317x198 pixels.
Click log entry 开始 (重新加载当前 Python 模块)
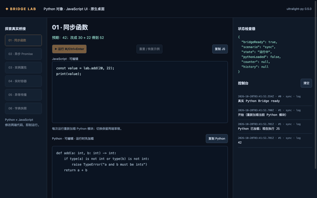click(x=262, y=115)
